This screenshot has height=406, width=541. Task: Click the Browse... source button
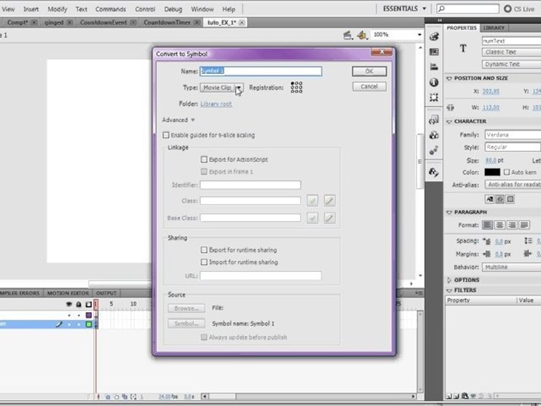(x=187, y=308)
